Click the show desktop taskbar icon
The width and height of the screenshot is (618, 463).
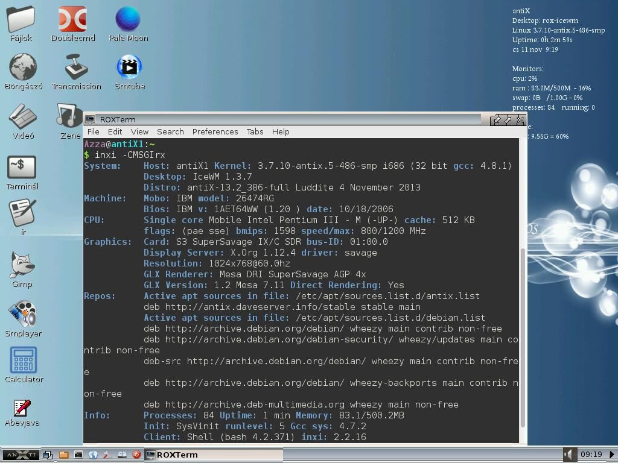[48, 455]
